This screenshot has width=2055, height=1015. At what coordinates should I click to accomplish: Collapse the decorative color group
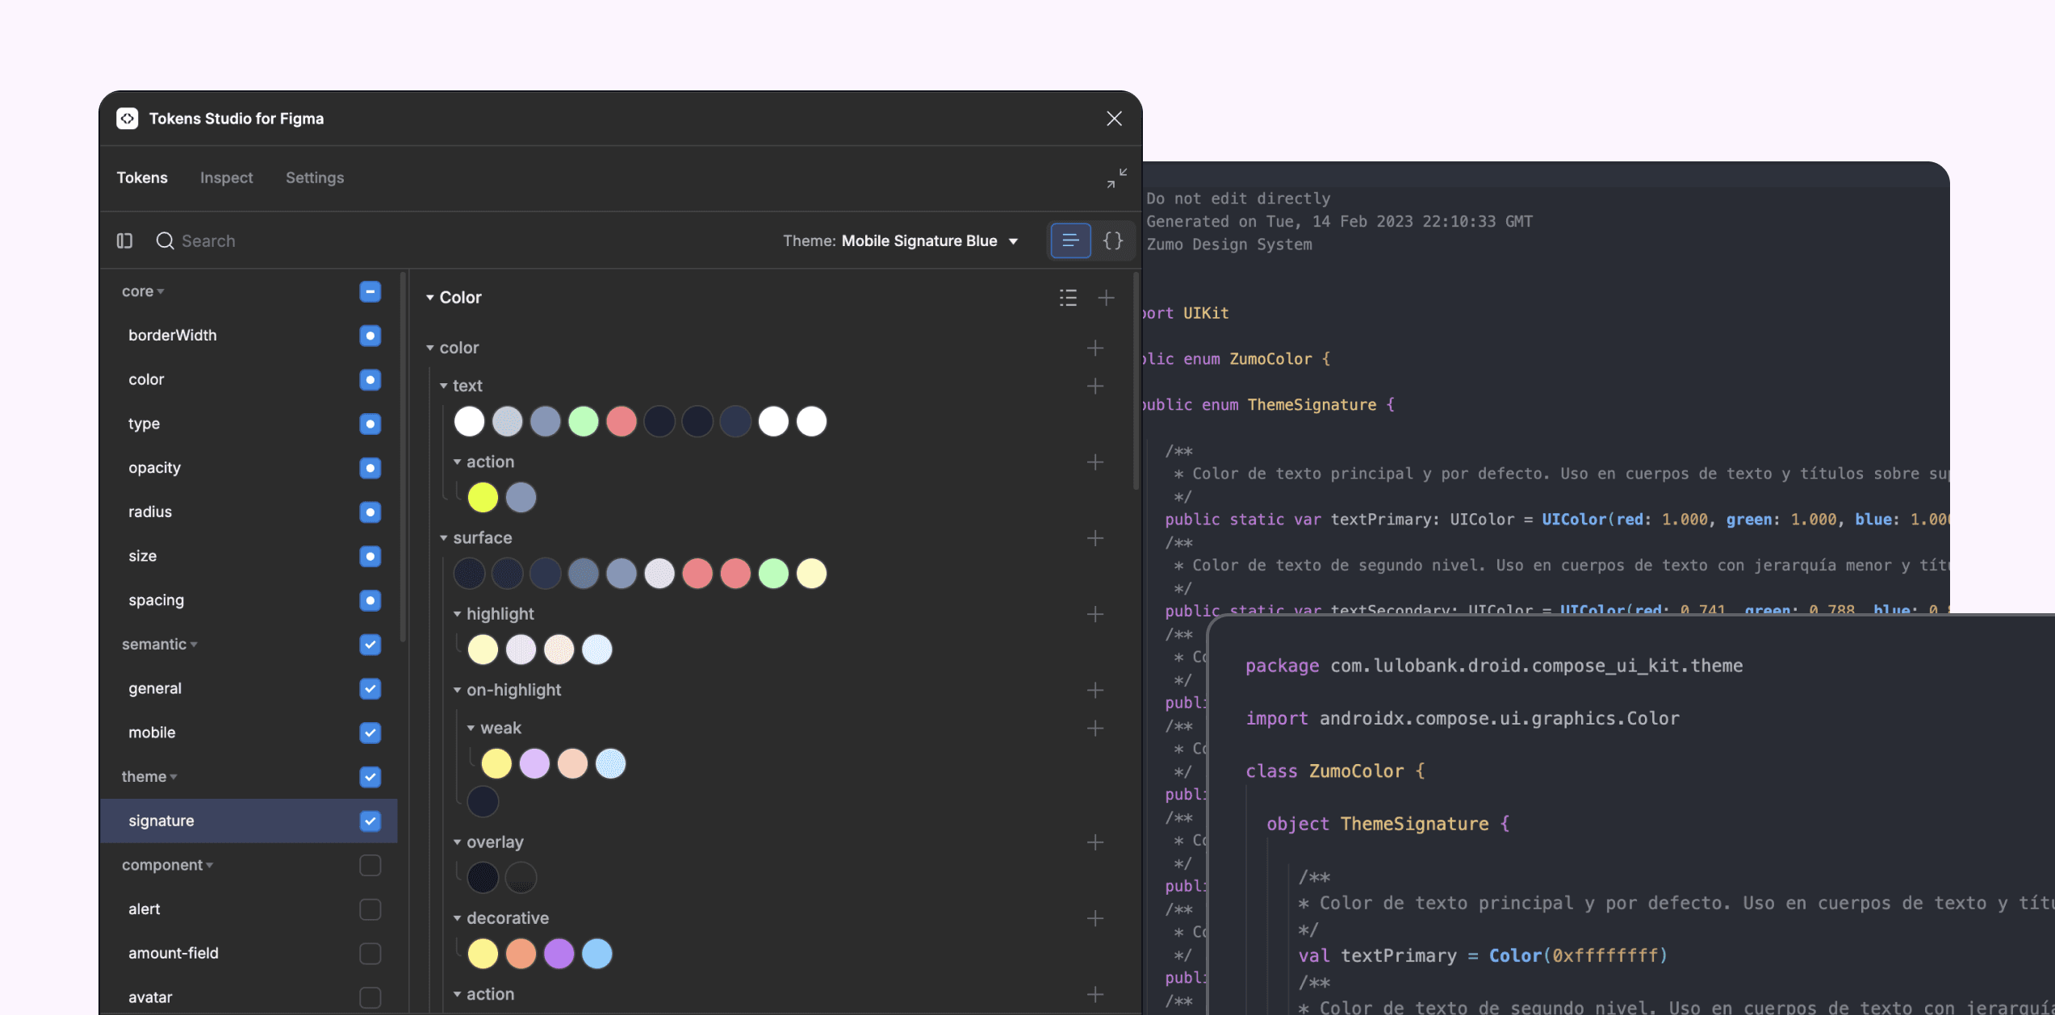tap(458, 917)
